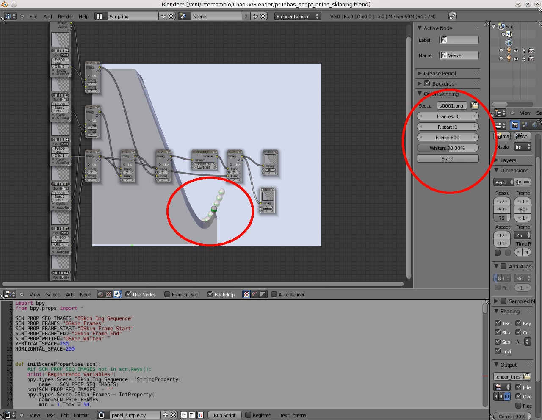Enable the Free Unused checkbox
This screenshot has height=420, width=542.
coord(167,294)
